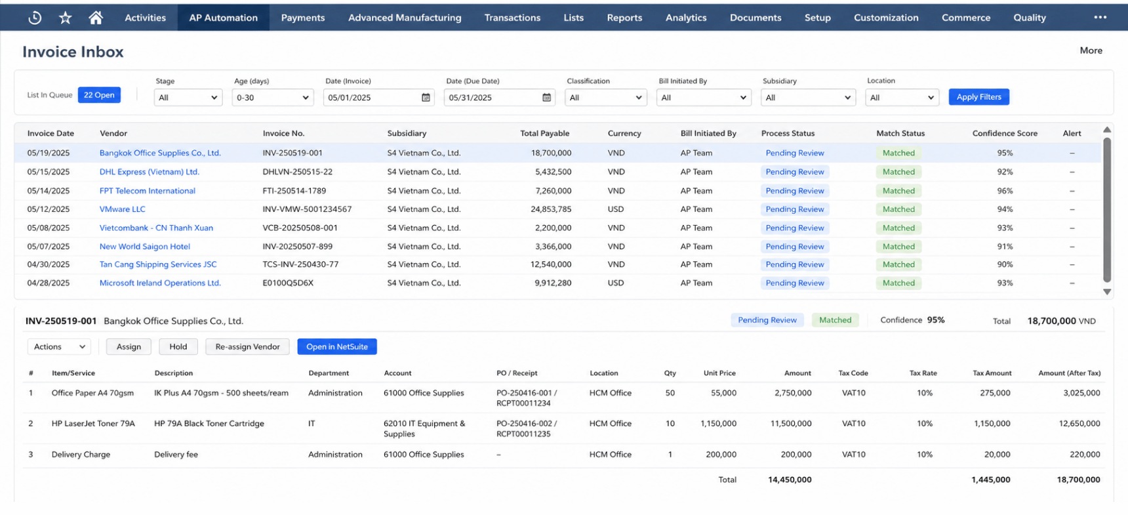Click total payable 24,853,785
The height and width of the screenshot is (515, 1128).
tap(551, 209)
